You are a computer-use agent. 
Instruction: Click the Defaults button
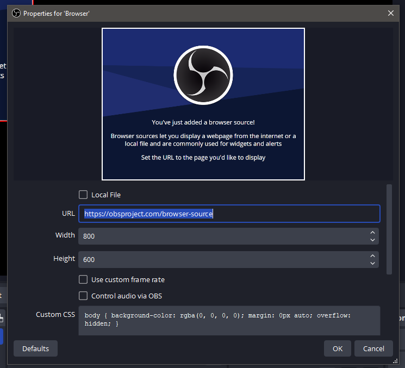click(x=35, y=348)
